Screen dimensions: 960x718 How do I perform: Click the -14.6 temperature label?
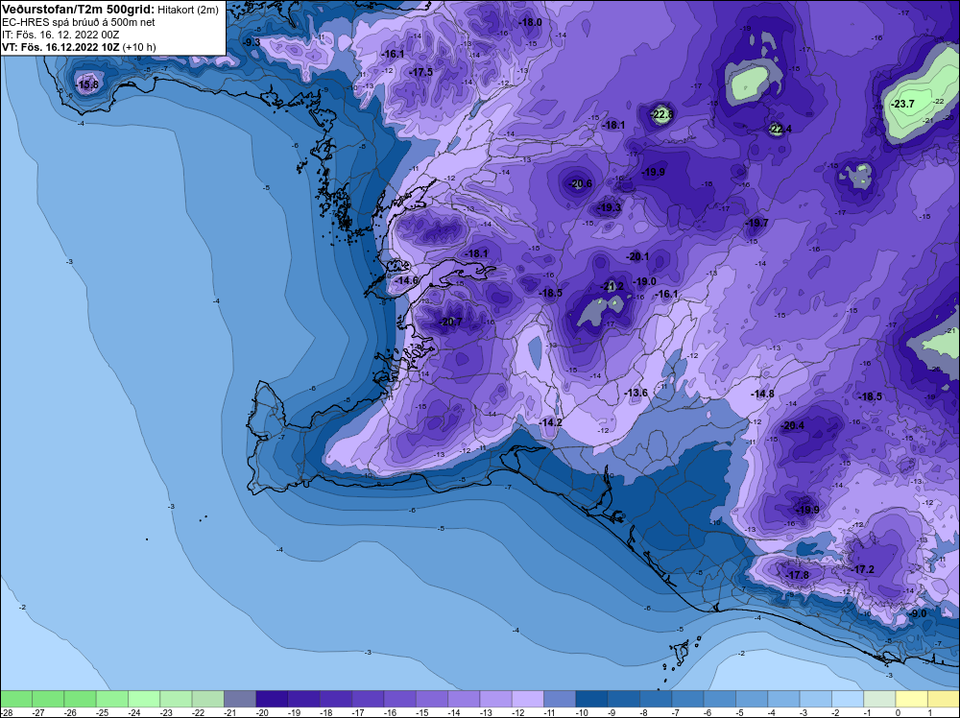click(x=406, y=281)
